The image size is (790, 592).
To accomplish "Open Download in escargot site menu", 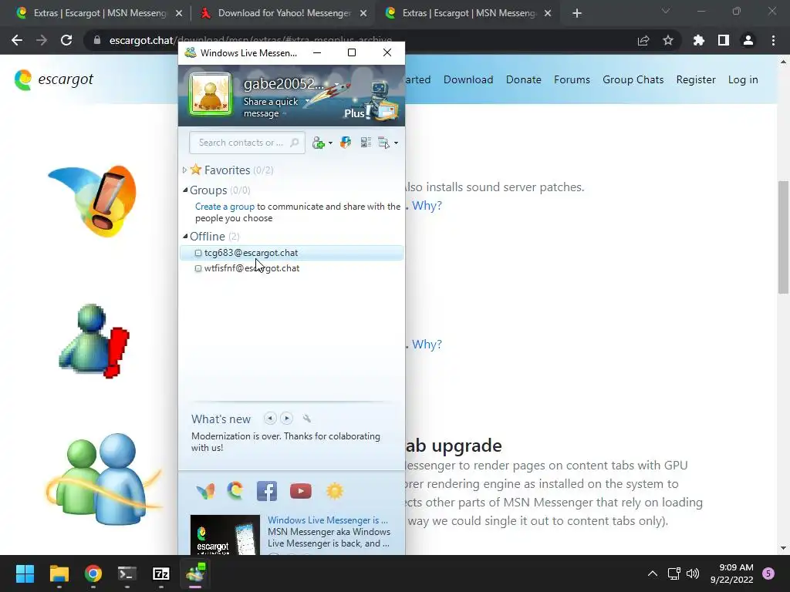I will [x=468, y=79].
